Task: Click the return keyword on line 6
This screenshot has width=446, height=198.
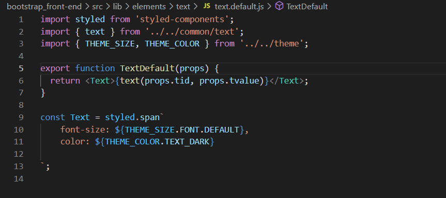Action: click(x=65, y=81)
